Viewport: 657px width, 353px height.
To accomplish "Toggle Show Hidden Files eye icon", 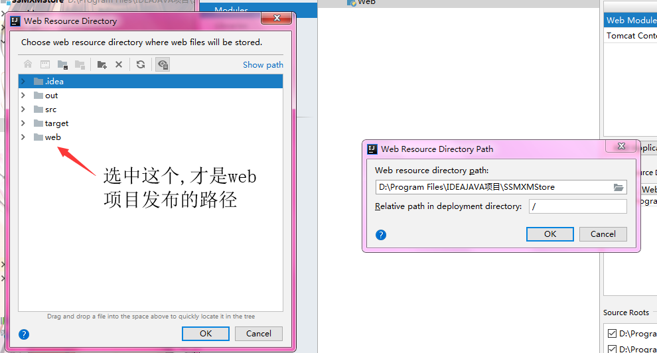I will (x=163, y=64).
